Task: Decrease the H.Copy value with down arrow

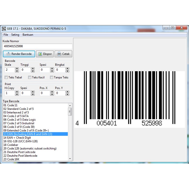Action: [17, 94]
